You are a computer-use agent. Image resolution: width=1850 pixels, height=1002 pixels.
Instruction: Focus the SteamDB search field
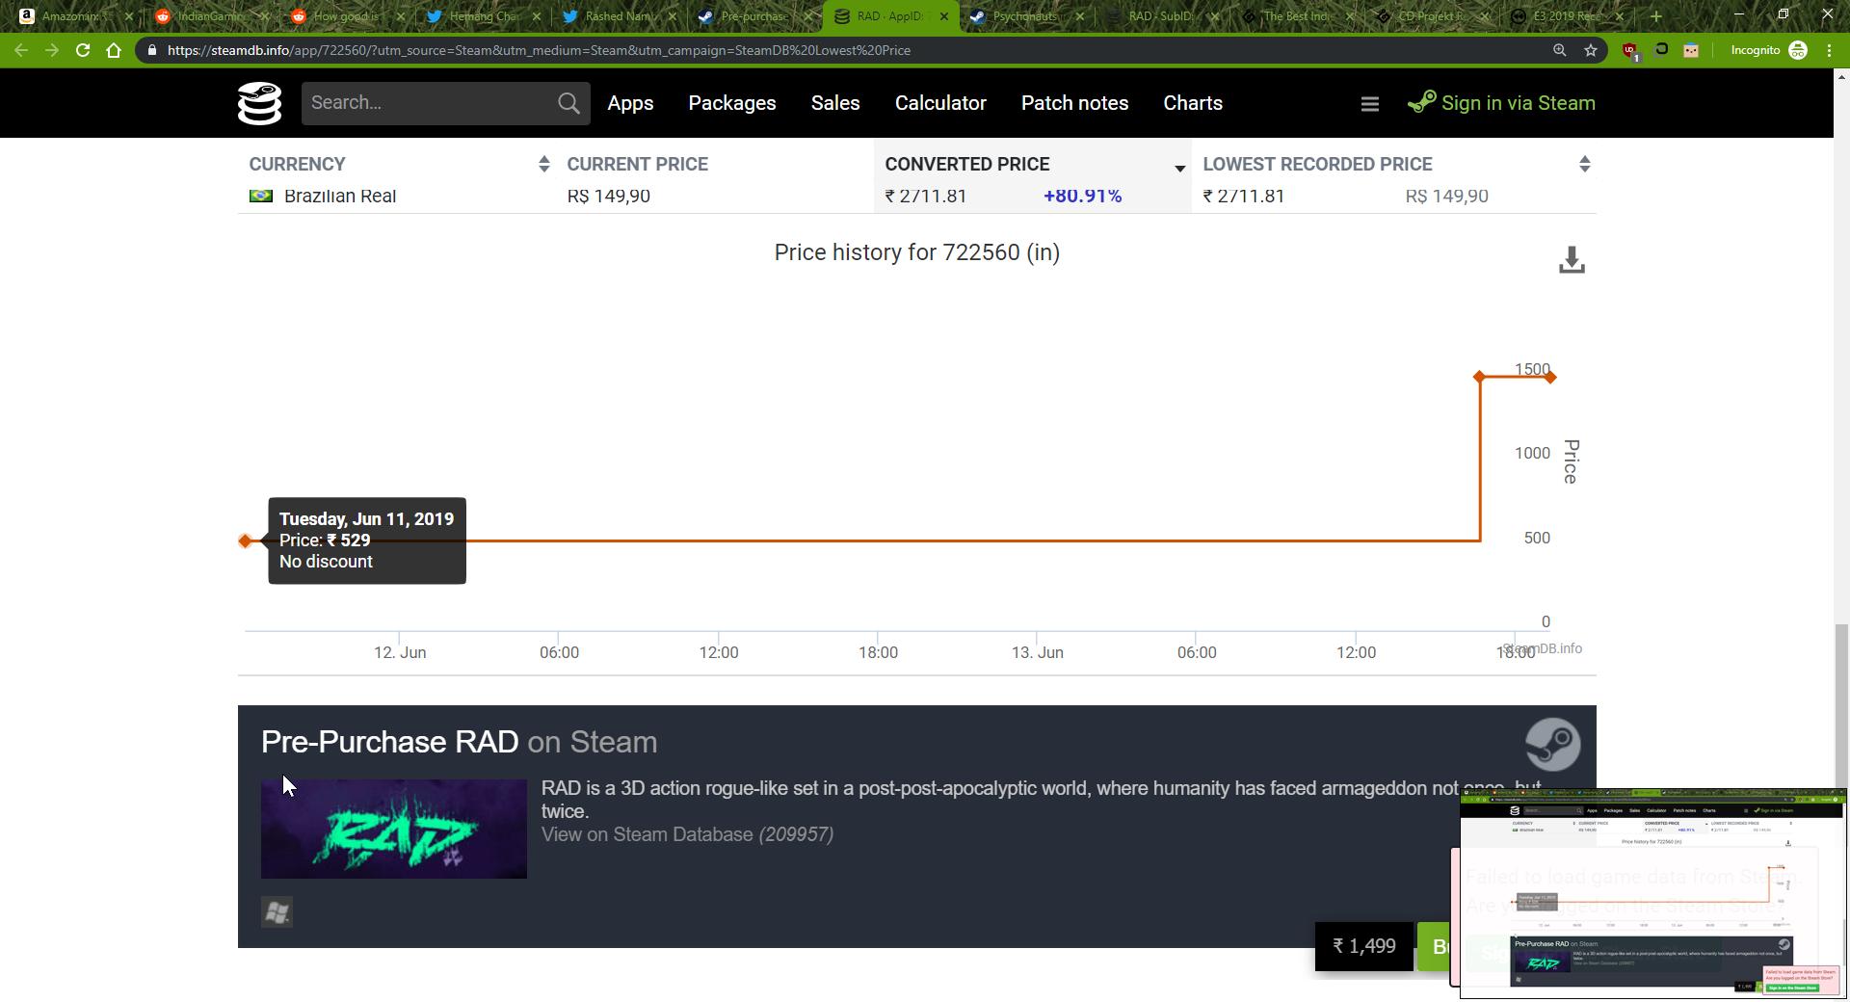[429, 103]
